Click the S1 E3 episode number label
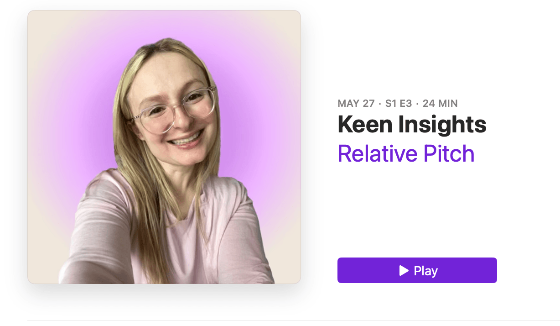560x326 pixels. point(398,103)
